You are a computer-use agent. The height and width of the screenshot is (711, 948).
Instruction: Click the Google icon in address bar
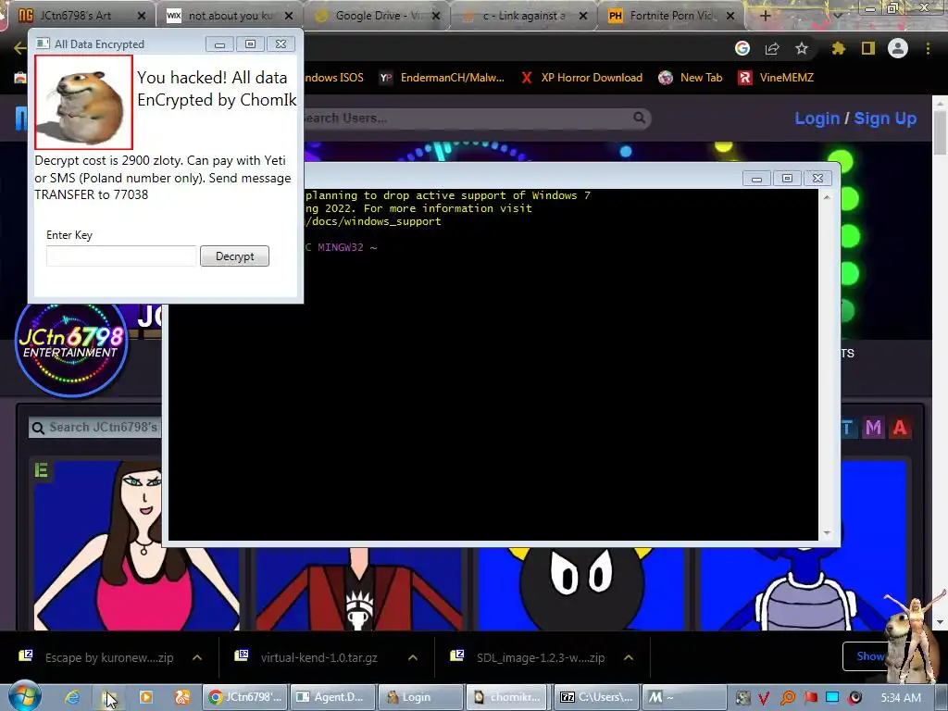coord(742,48)
